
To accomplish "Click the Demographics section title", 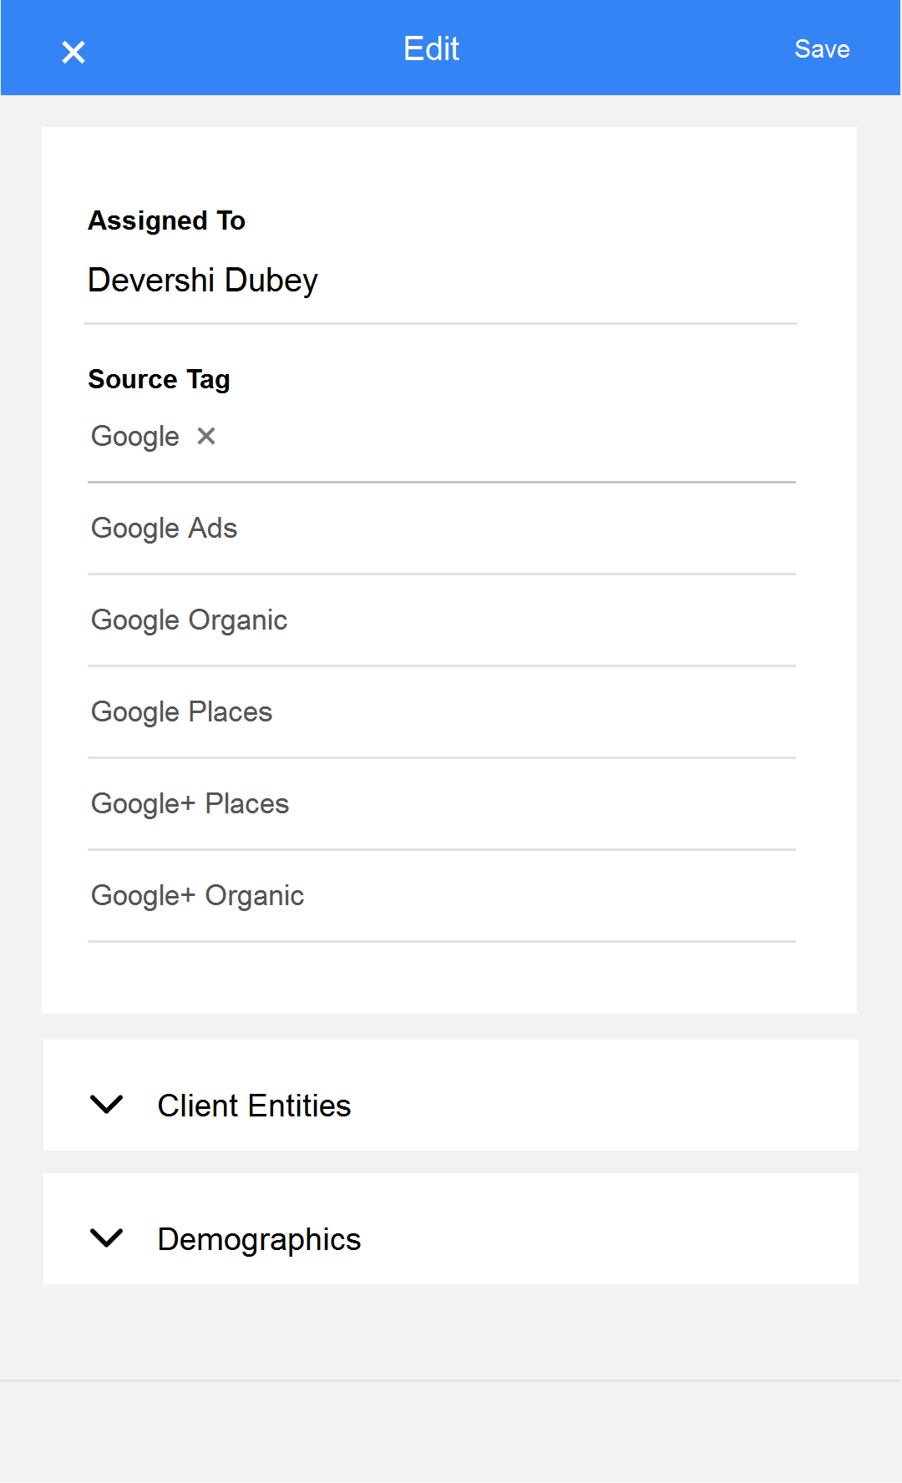I will [259, 1240].
